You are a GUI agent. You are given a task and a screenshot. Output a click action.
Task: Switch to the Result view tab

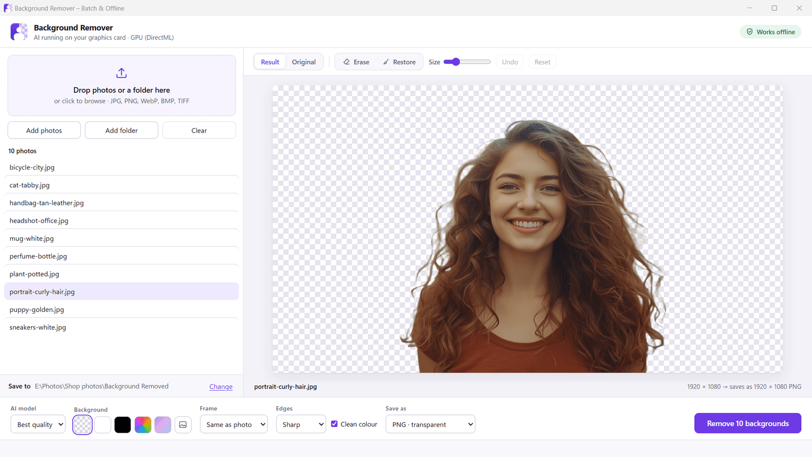(x=270, y=62)
